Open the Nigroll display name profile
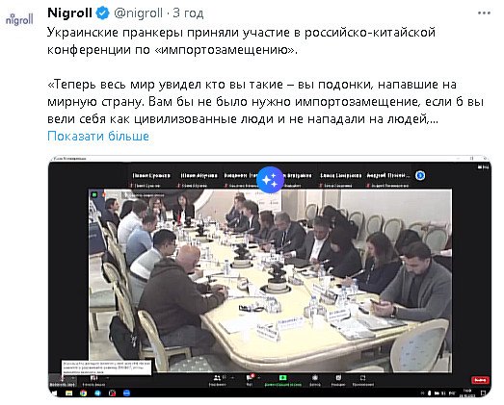 coord(69,13)
